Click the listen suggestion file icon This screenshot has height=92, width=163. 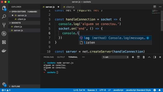coord(81,43)
